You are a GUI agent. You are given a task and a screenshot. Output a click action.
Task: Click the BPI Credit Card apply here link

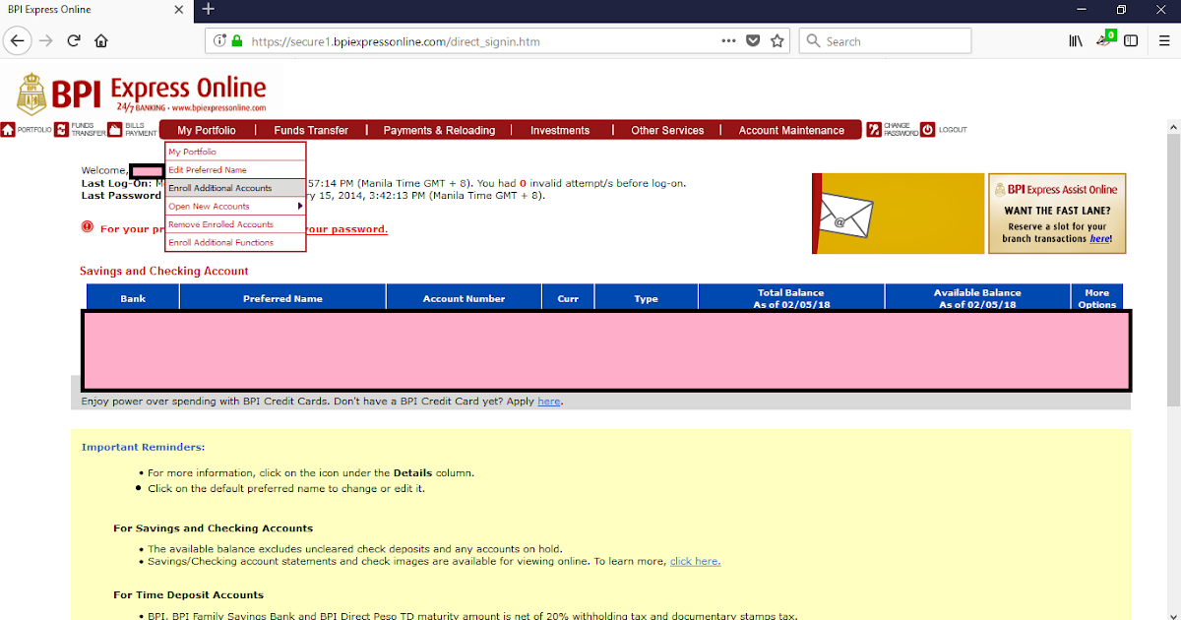point(549,401)
